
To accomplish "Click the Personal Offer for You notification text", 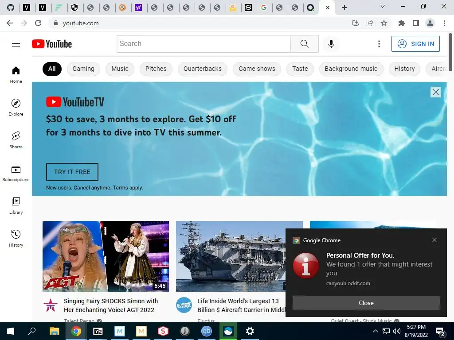I will point(360,255).
